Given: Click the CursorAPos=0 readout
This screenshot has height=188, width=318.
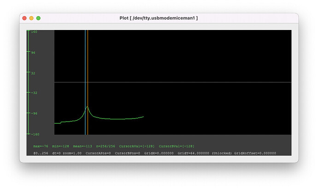Looking at the screenshot, I should [98, 153].
